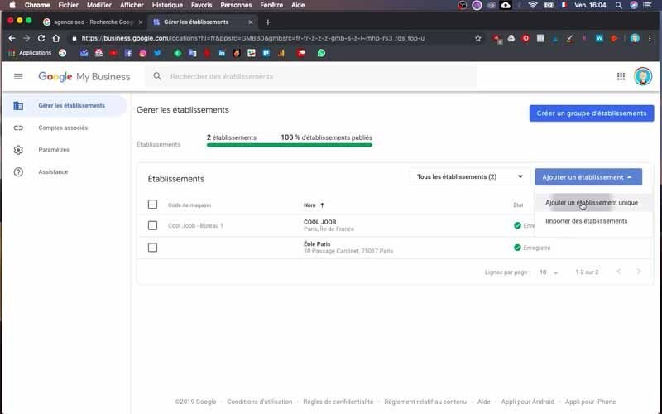The image size is (662, 414).
Task: Bookmark this page with the star icon
Action: coord(478,38)
